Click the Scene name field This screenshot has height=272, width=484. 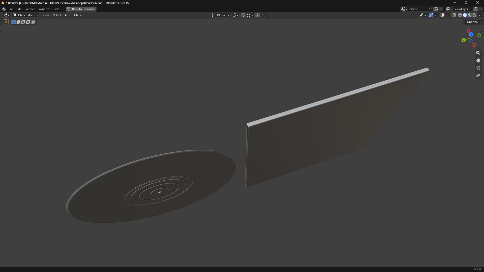pos(418,9)
